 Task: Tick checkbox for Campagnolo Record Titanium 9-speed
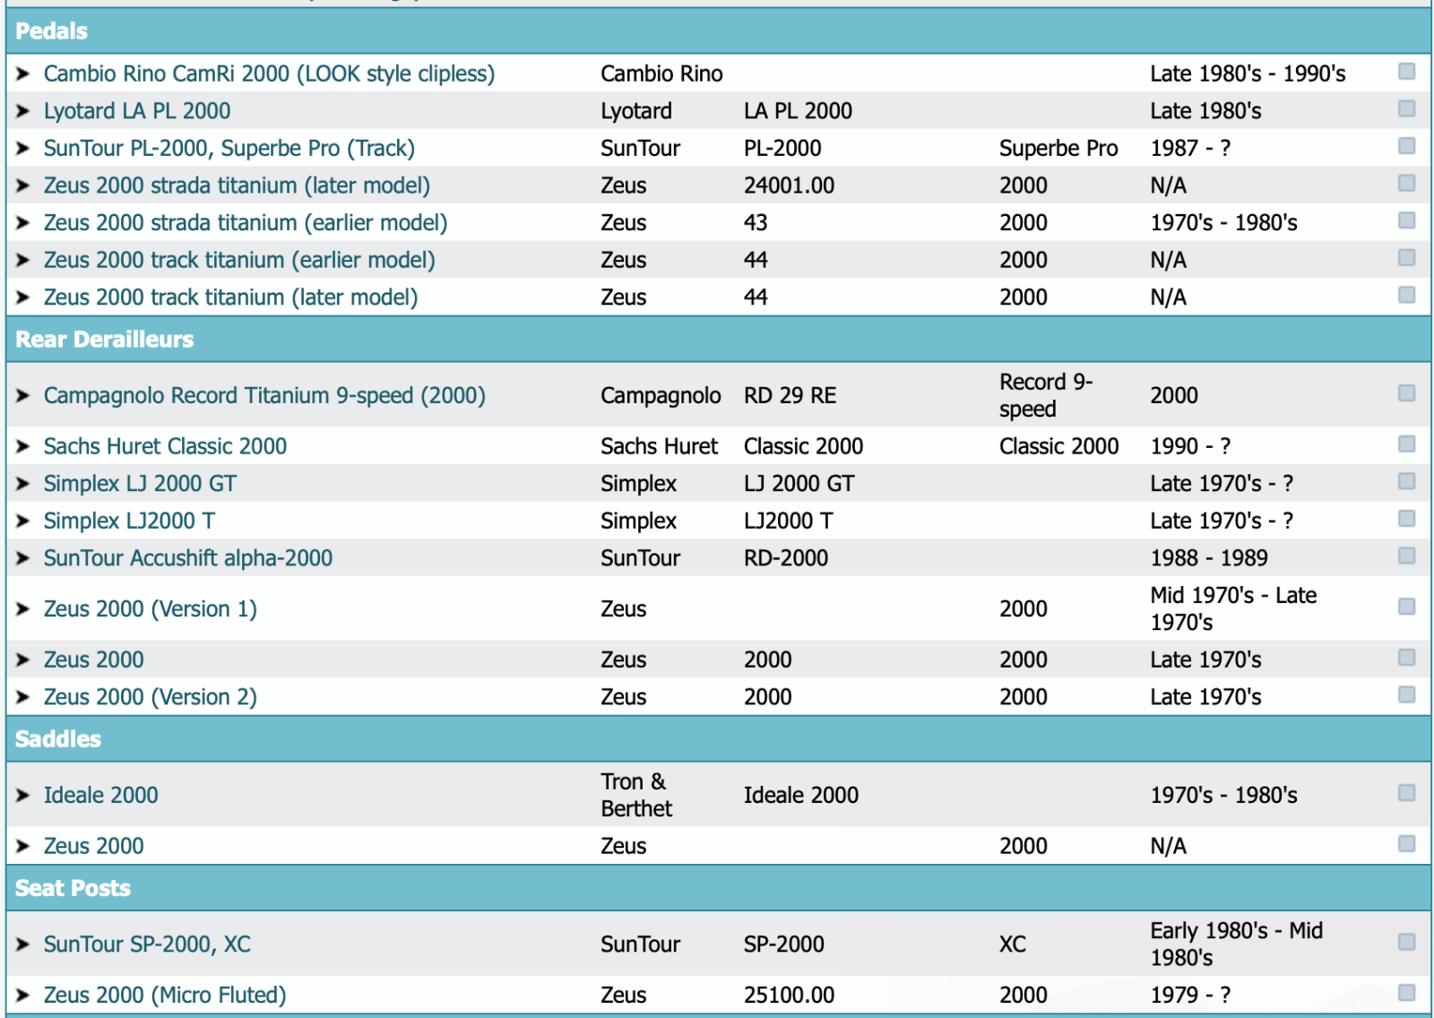(1406, 393)
